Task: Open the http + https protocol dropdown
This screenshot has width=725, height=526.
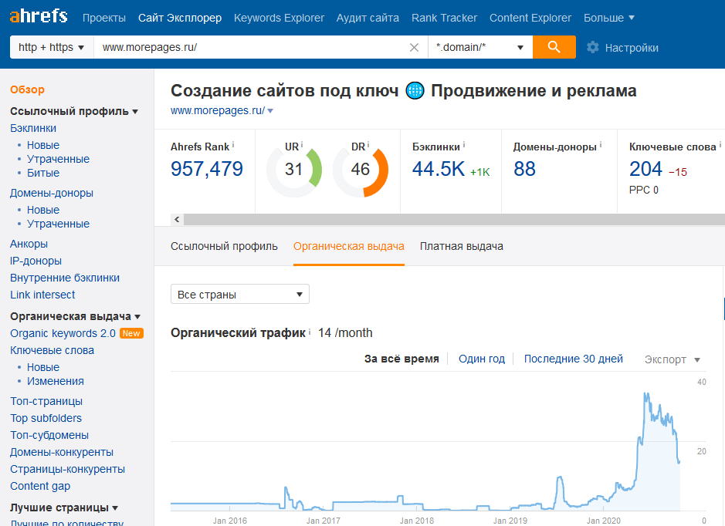Action: click(x=52, y=47)
